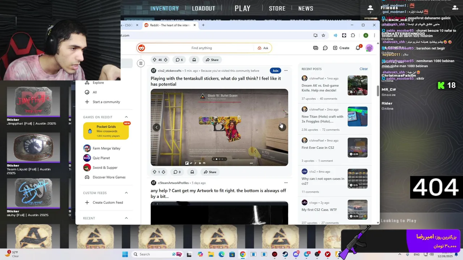This screenshot has width=463, height=260.
Task: Open Pocket Grids mini crosswords game
Action: pos(106,131)
